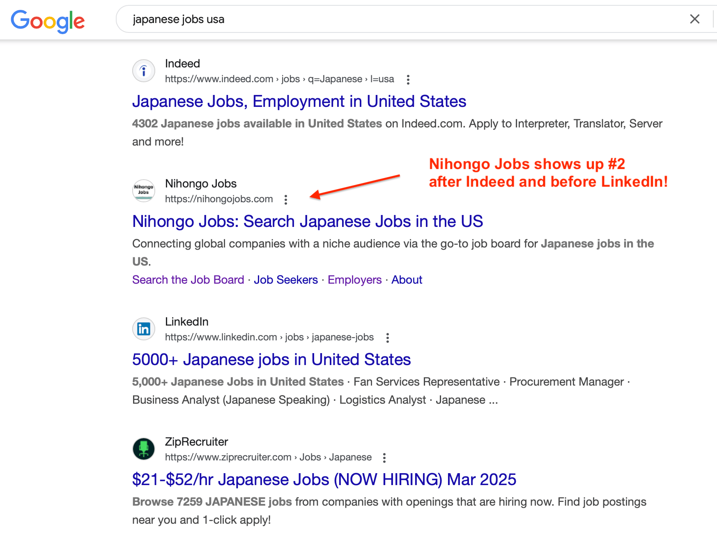Open the three-dot menu for Nihongo Jobs result

[x=286, y=200]
